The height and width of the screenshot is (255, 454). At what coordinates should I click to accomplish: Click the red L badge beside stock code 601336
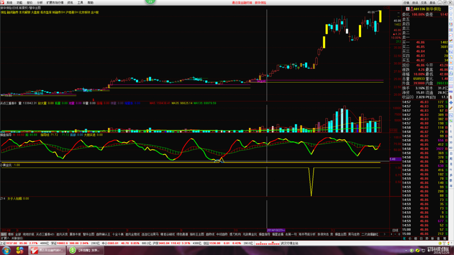point(406,8)
